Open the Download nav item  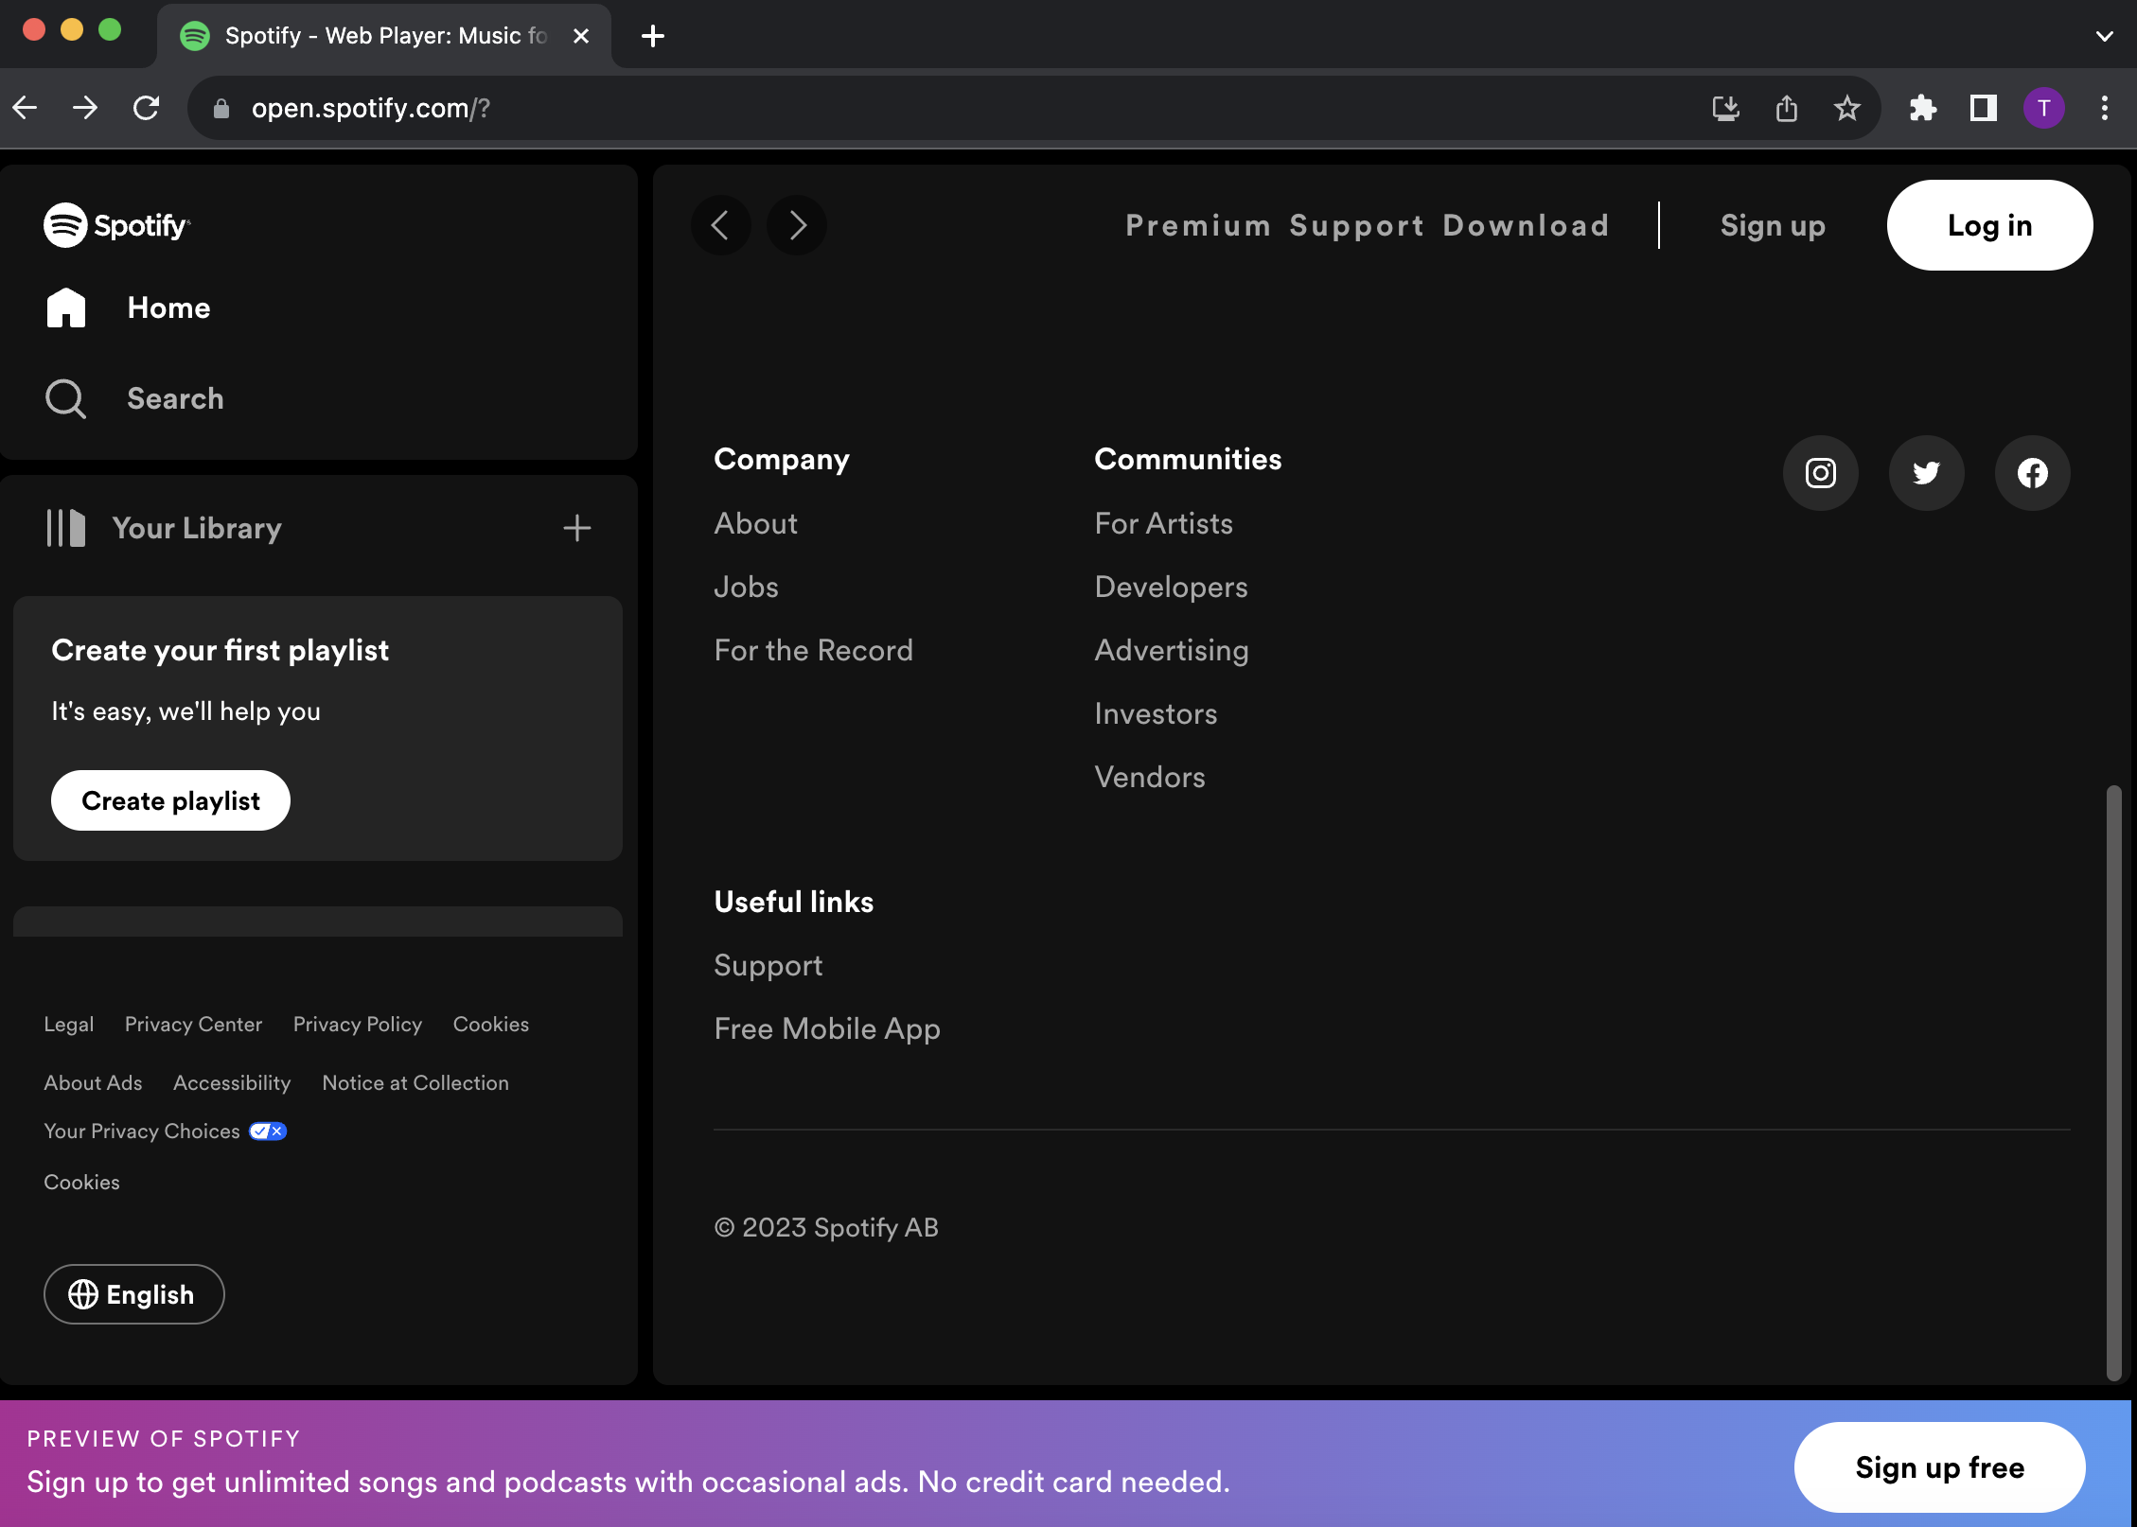(1526, 225)
